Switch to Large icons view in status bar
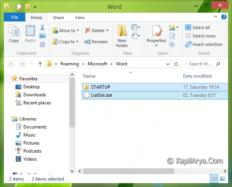This screenshot has width=232, height=187. coord(222,179)
